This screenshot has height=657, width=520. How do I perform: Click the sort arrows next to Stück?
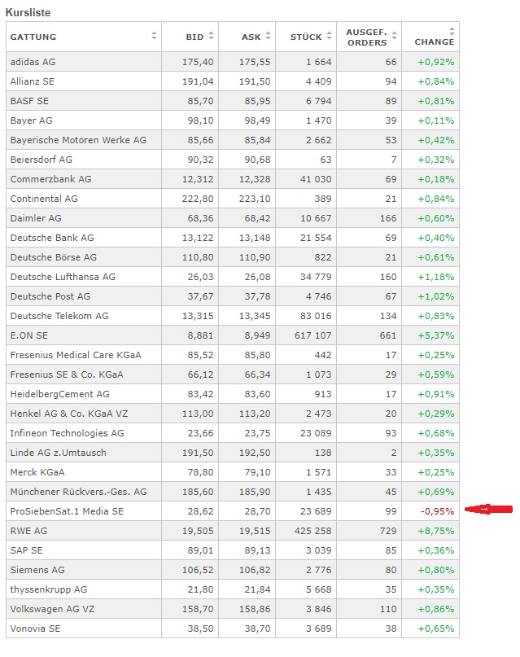(x=329, y=37)
